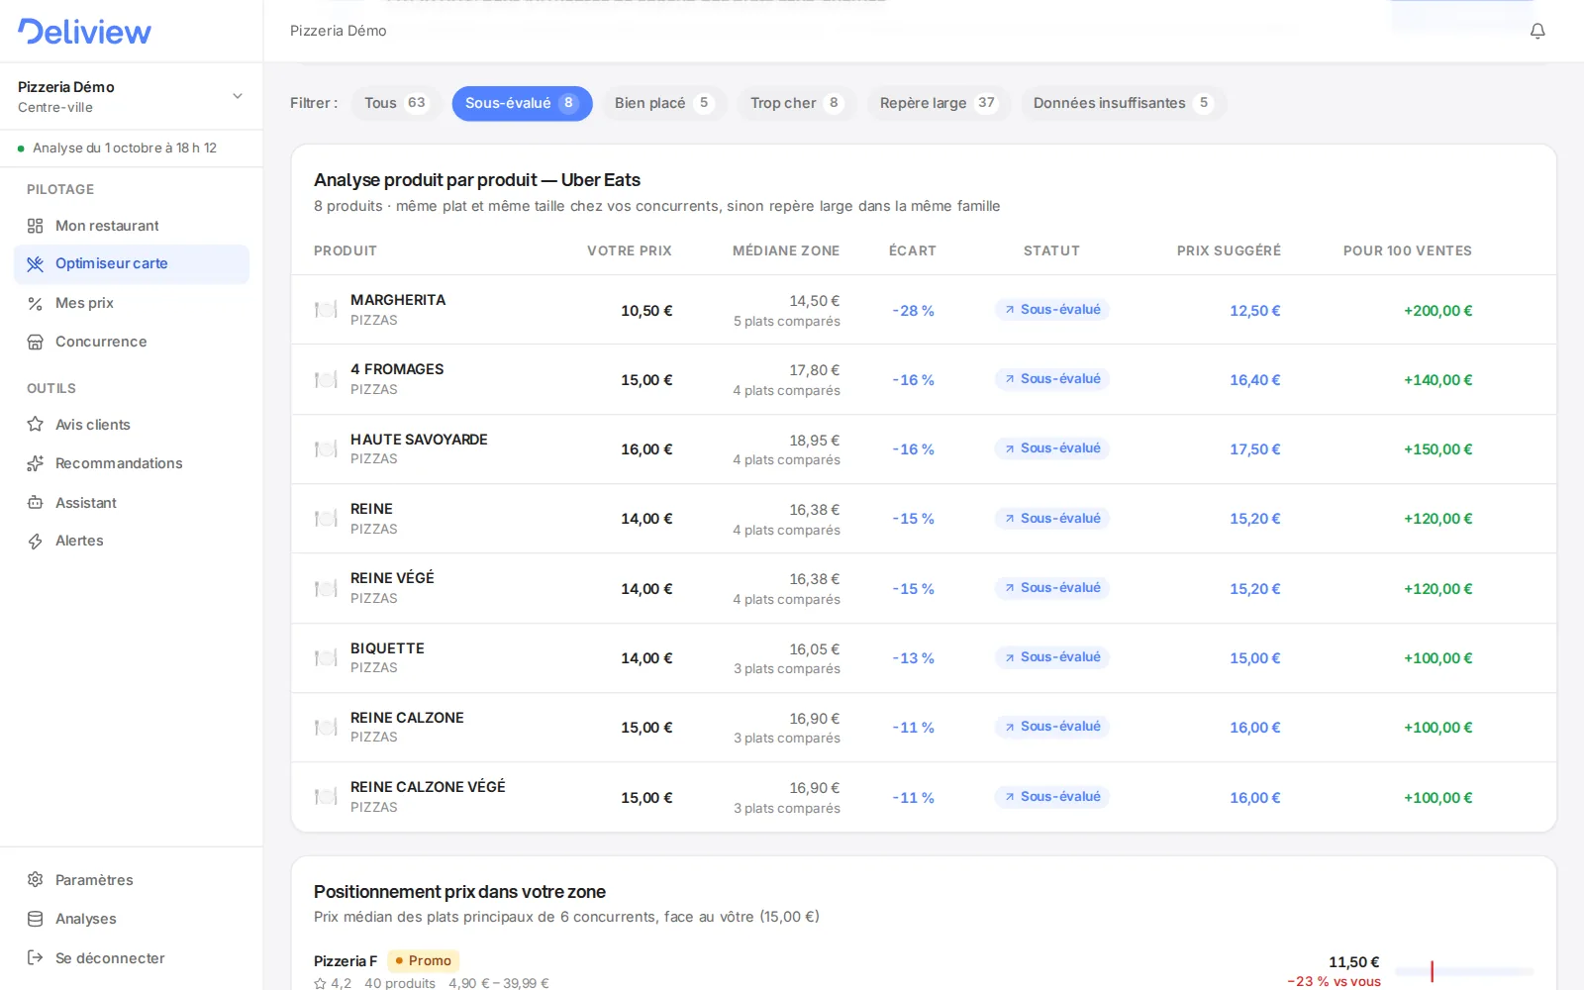Click the -13 % écart for Biquette

[913, 658]
